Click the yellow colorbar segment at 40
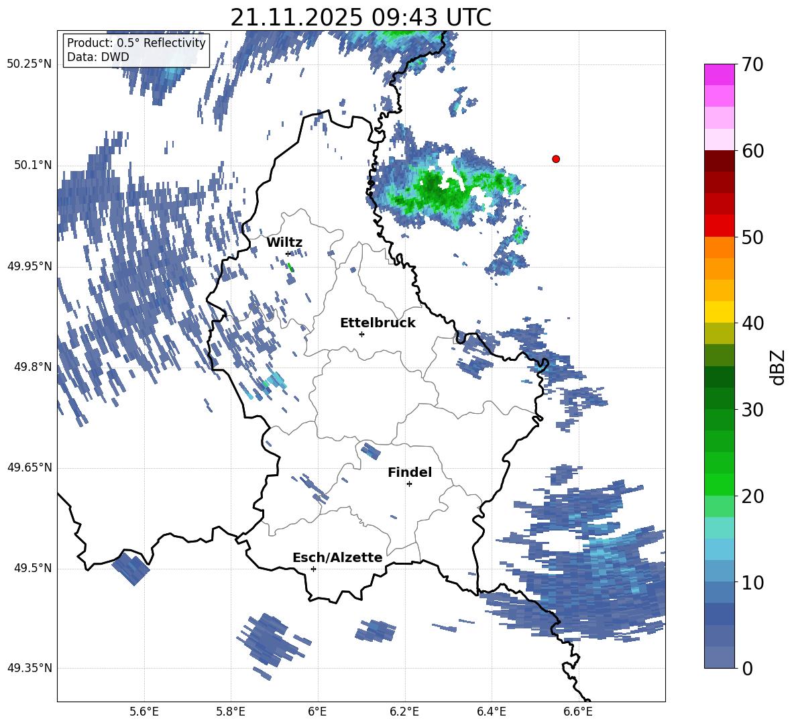 point(719,312)
